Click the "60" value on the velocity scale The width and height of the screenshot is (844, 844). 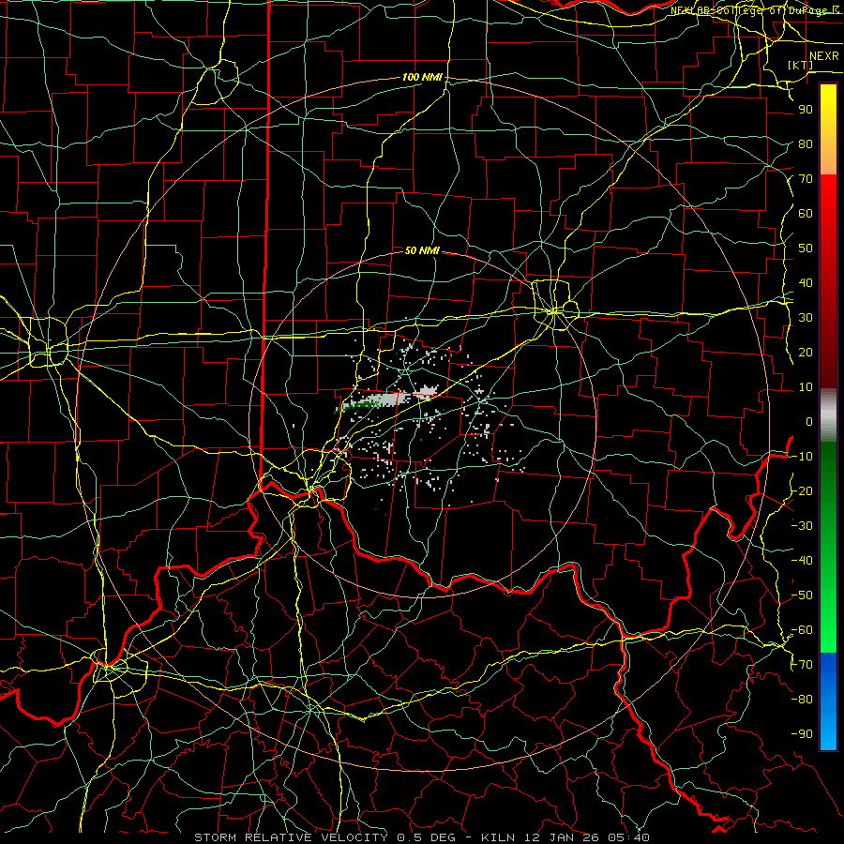(x=806, y=214)
